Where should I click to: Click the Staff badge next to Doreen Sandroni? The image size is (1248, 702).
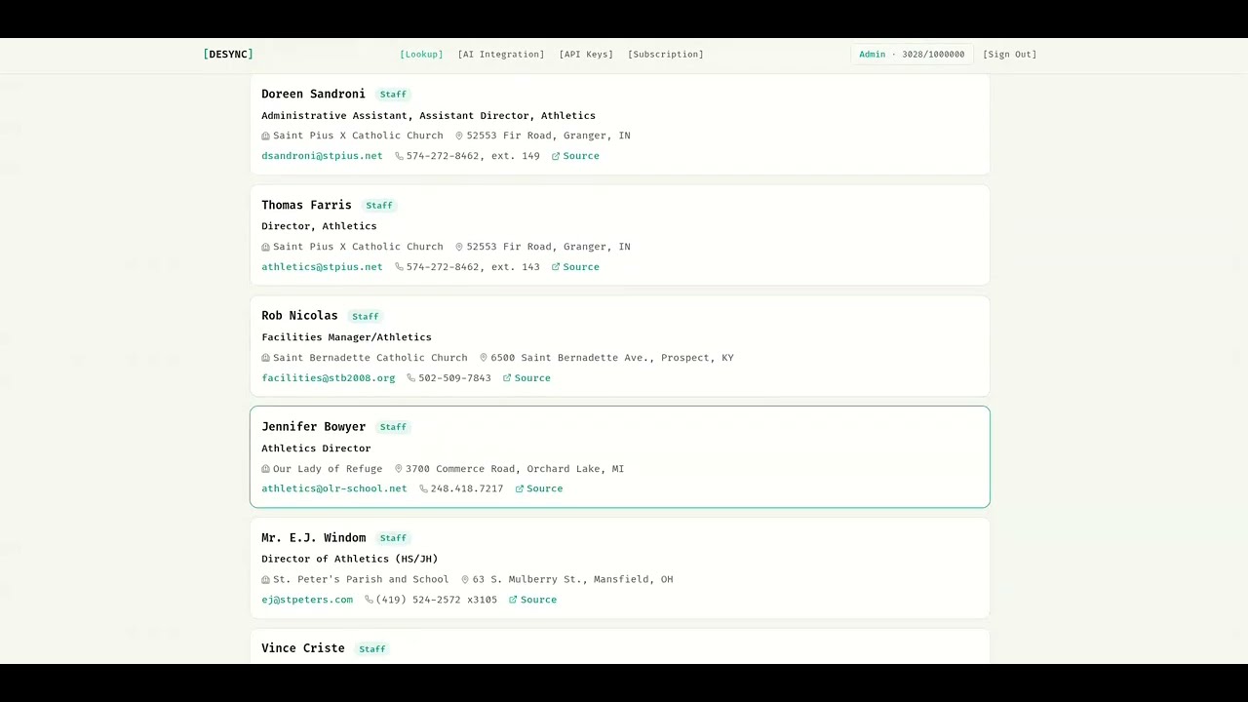point(393,95)
